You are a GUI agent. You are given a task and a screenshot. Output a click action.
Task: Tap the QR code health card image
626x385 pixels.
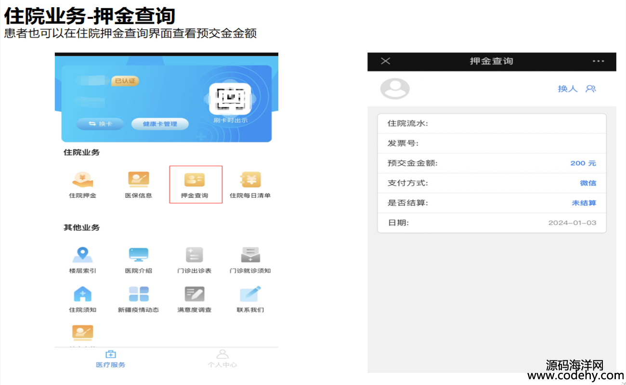coord(230,99)
